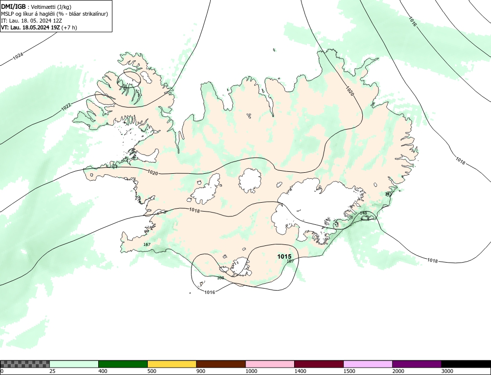Click the 1018 isobar label over southwest Iceland
491x375 pixels.
(x=194, y=210)
